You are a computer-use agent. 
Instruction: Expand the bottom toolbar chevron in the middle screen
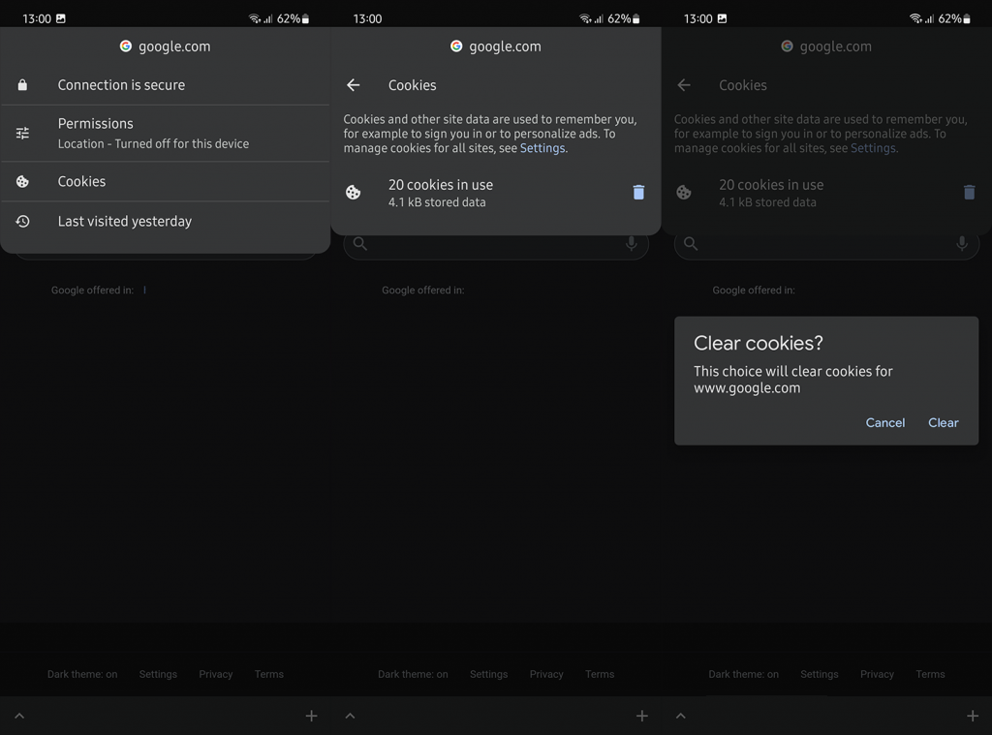tap(350, 716)
